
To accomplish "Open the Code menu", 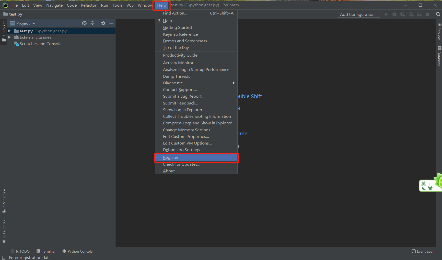I will [72, 5].
